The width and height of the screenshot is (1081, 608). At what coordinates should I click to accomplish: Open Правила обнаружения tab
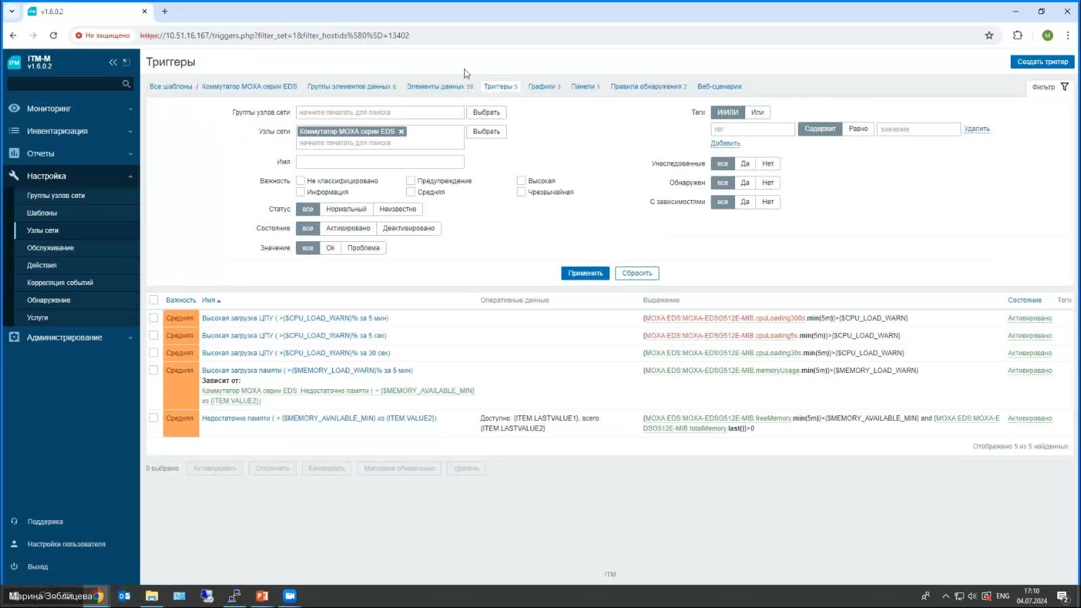(x=646, y=86)
